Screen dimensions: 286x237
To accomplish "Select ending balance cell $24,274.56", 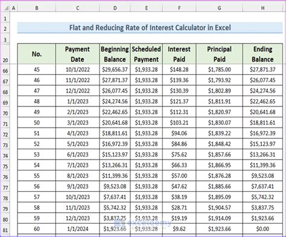I will [x=262, y=91].
